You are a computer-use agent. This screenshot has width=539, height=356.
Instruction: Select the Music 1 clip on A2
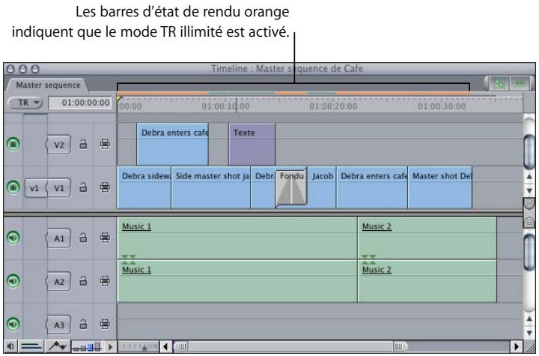(x=237, y=281)
